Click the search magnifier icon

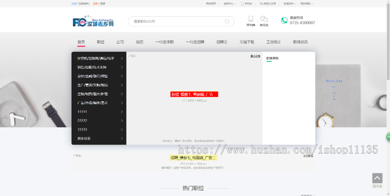(x=227, y=21)
